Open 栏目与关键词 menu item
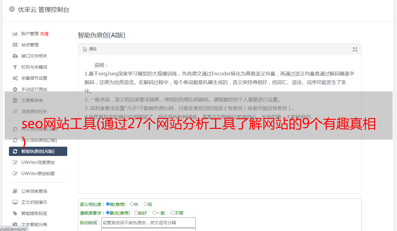The height and width of the screenshot is (231, 397). [x=34, y=67]
